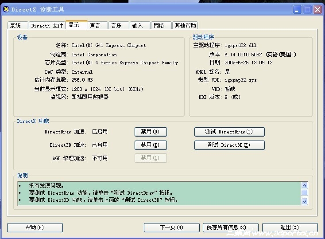Disable Direct3D acceleration with 禁用(I)
The height and width of the screenshot is (239, 325).
pyautogui.click(x=151, y=145)
